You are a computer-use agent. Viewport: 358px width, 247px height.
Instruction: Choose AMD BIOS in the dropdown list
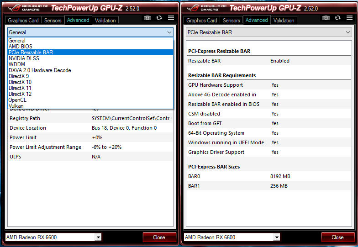(90, 47)
